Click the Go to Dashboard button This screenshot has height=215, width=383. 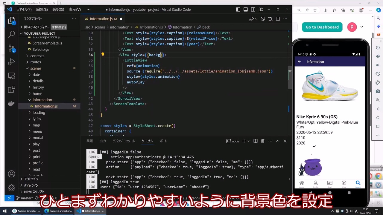(x=322, y=27)
